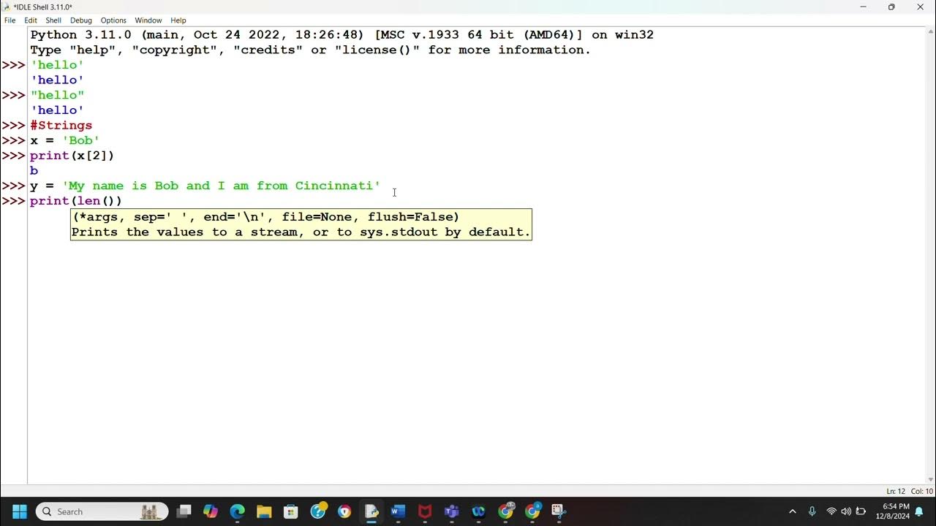Open the File menu
Image resolution: width=936 pixels, height=526 pixels.
[10, 20]
